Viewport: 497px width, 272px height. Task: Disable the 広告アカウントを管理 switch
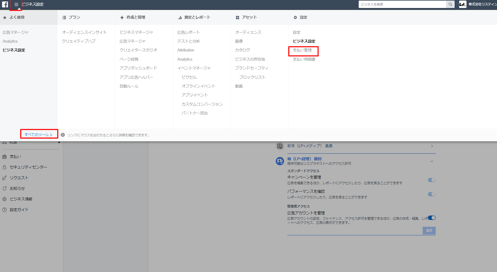pos(432,218)
